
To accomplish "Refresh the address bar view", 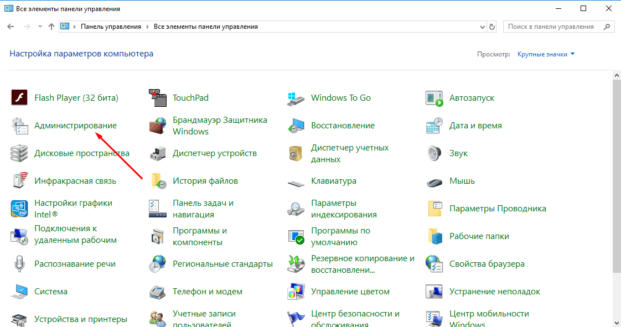I will click(492, 27).
